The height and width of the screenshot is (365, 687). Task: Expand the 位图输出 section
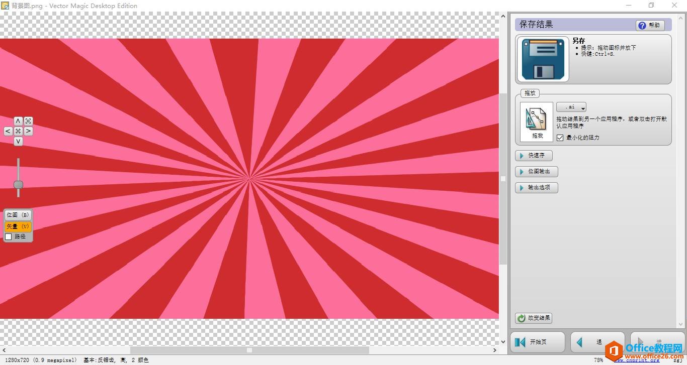537,172
